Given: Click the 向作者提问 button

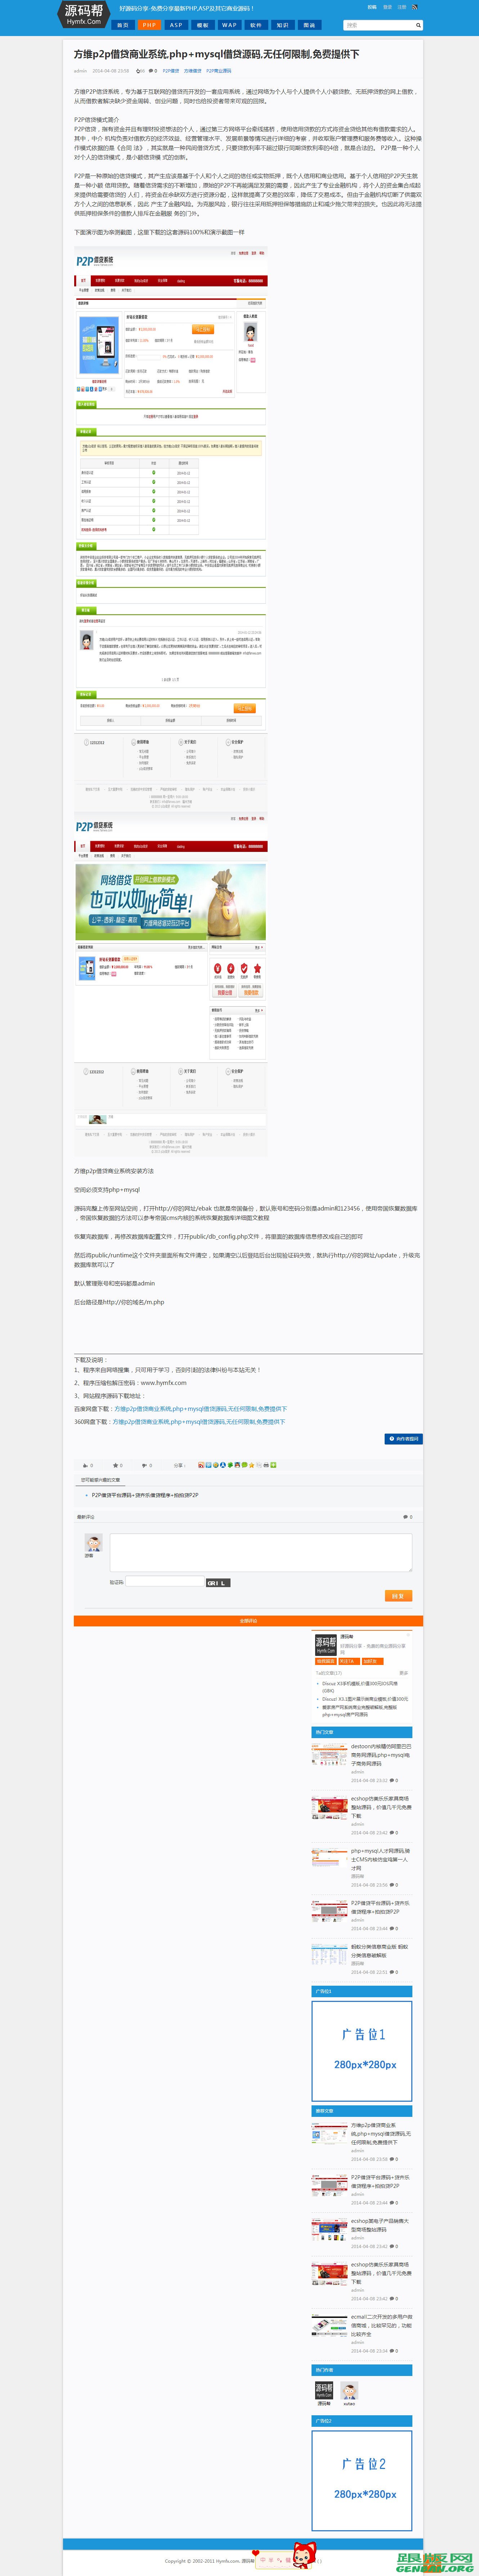Looking at the screenshot, I should (404, 1439).
